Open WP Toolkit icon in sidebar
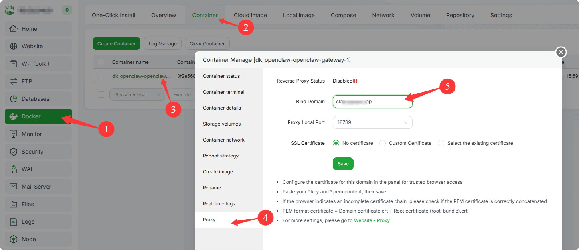This screenshot has width=579, height=250. coord(14,64)
